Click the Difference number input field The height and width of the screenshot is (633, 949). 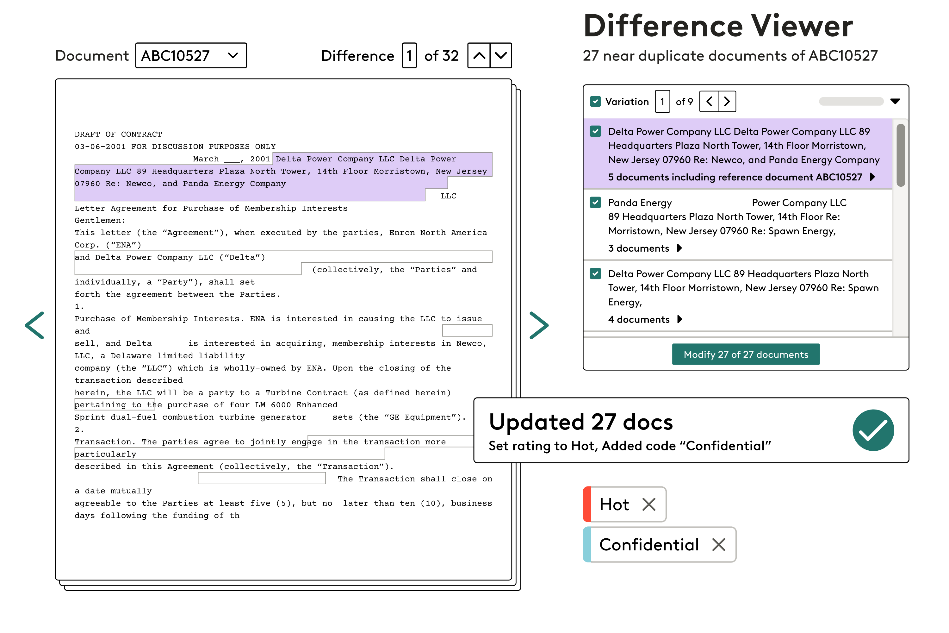coord(409,55)
